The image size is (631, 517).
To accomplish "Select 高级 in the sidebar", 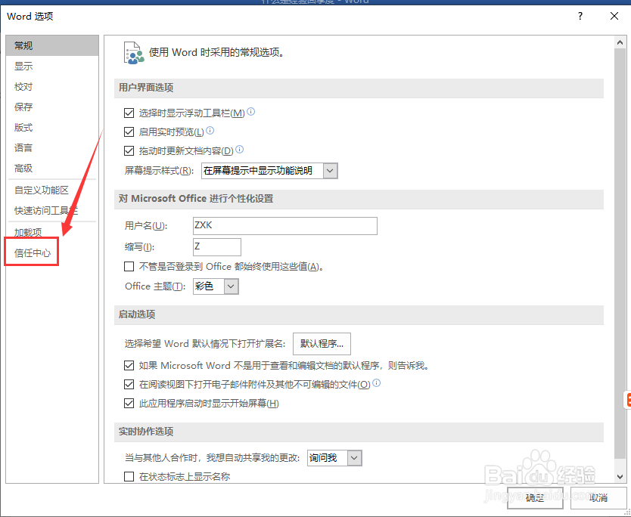I will 52,168.
